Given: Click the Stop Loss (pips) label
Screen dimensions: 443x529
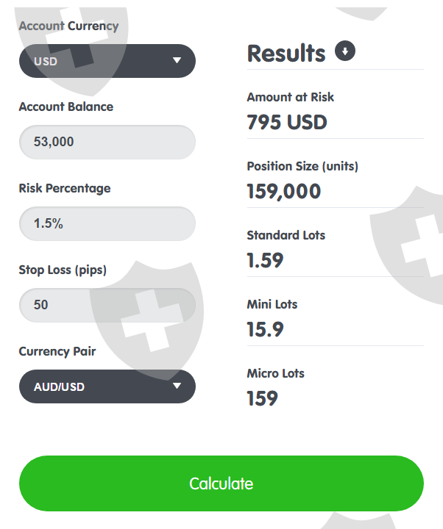Looking at the screenshot, I should tap(63, 270).
